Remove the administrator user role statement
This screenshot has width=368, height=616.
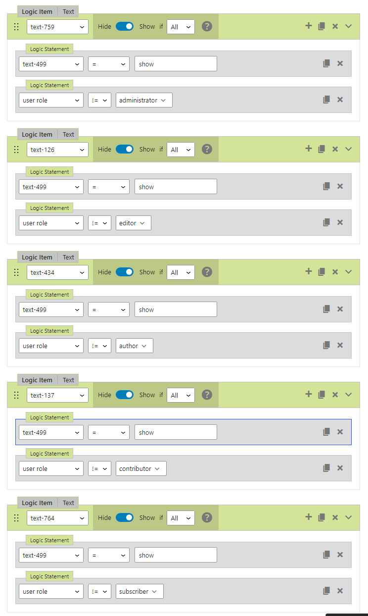(340, 100)
